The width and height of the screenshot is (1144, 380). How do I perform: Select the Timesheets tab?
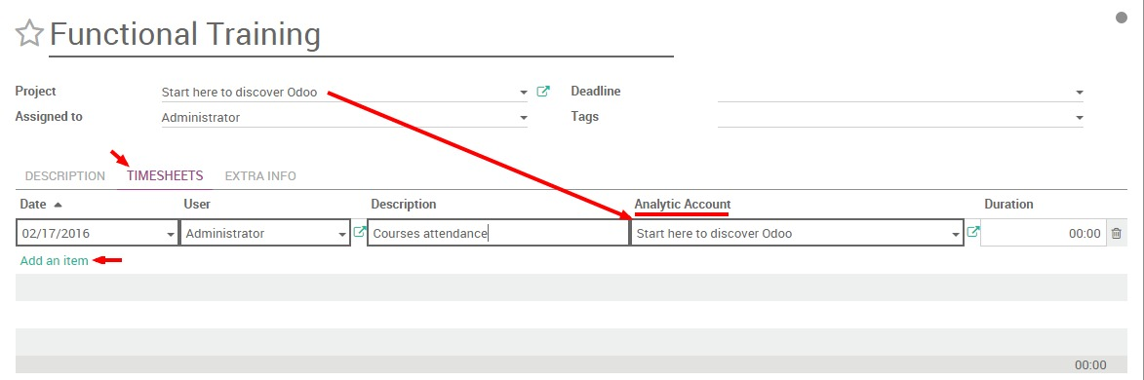165,176
